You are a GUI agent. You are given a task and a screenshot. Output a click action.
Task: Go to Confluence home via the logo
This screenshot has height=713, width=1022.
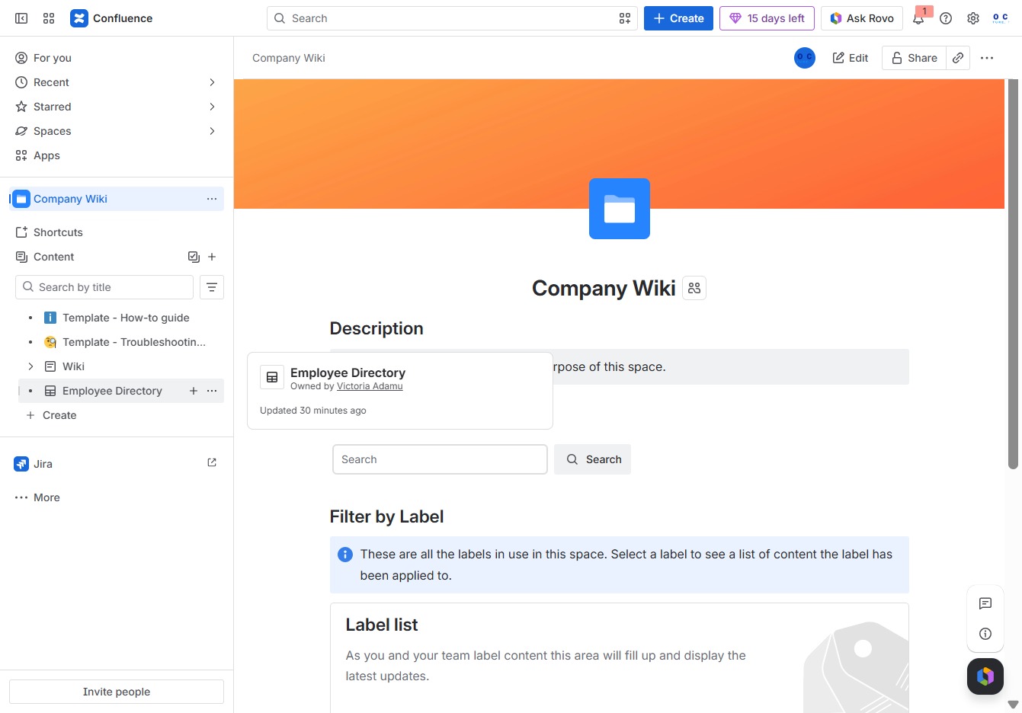pyautogui.click(x=111, y=18)
